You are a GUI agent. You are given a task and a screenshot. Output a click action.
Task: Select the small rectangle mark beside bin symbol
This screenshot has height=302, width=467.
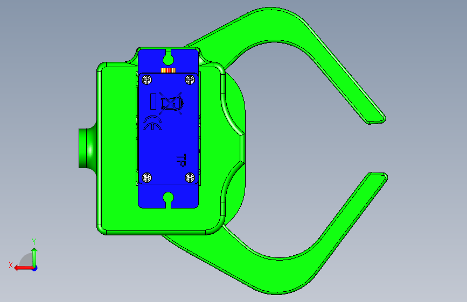click(153, 102)
